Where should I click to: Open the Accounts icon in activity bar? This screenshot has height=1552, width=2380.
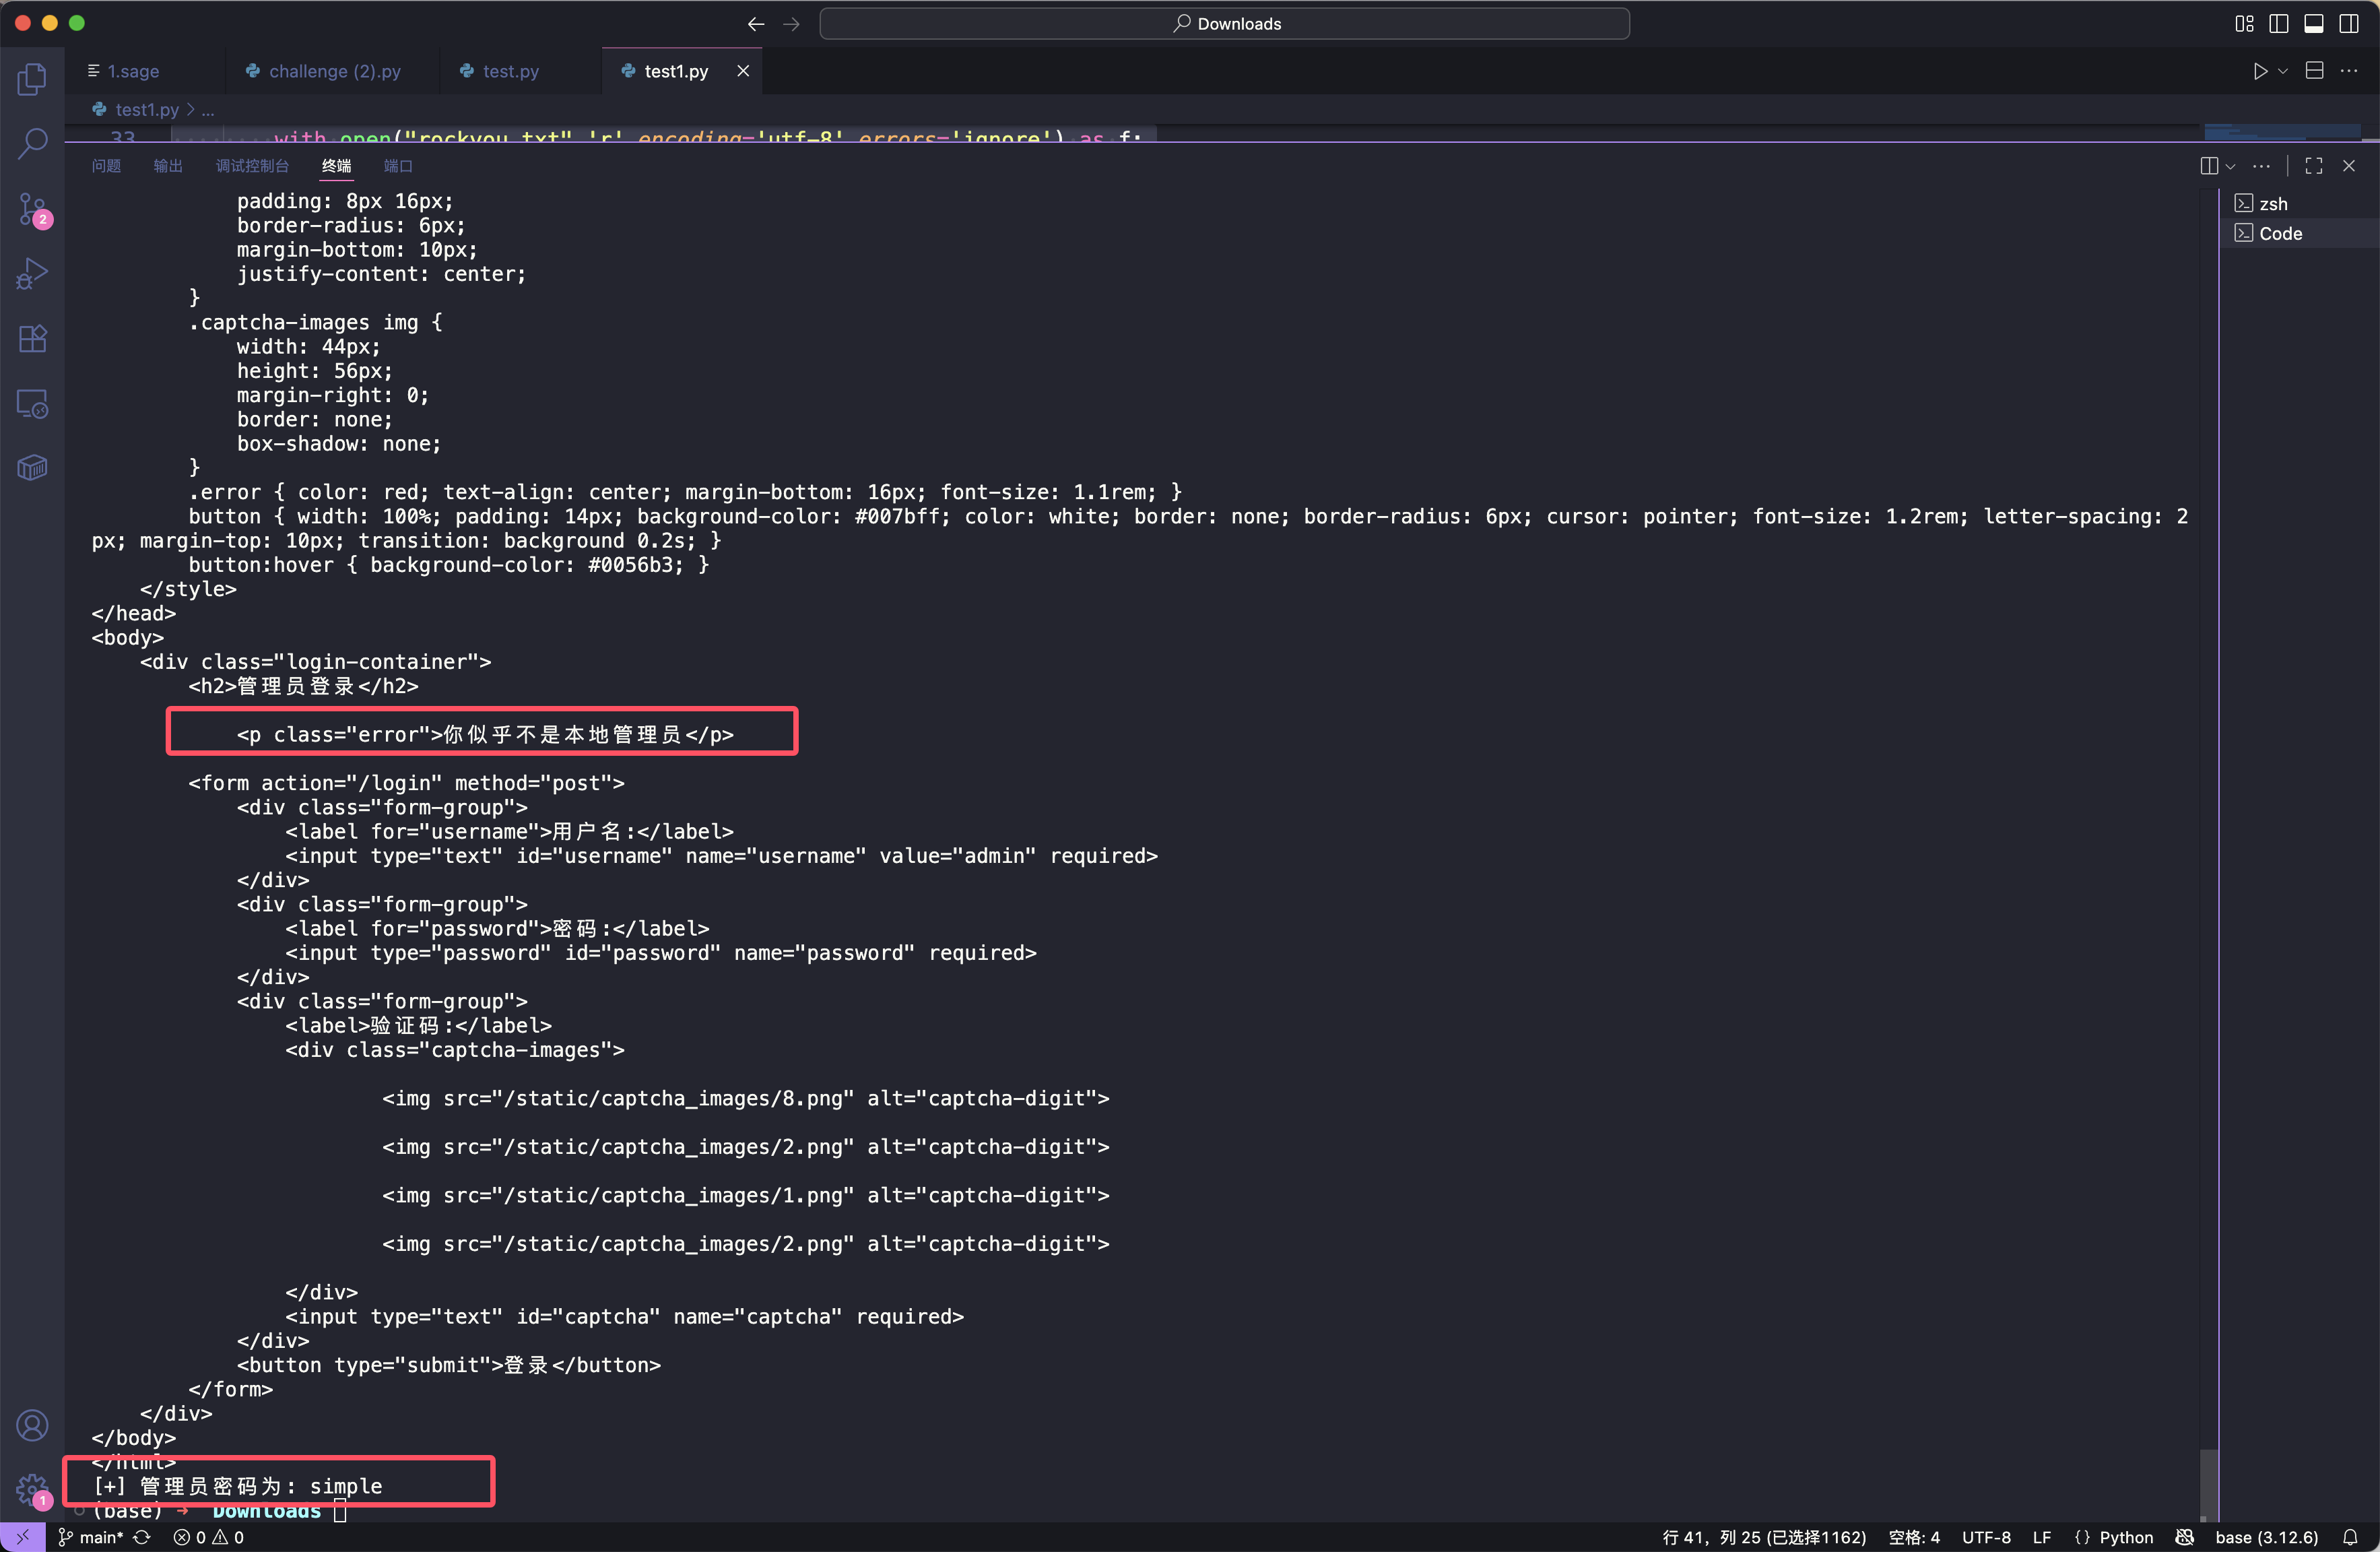point(32,1425)
